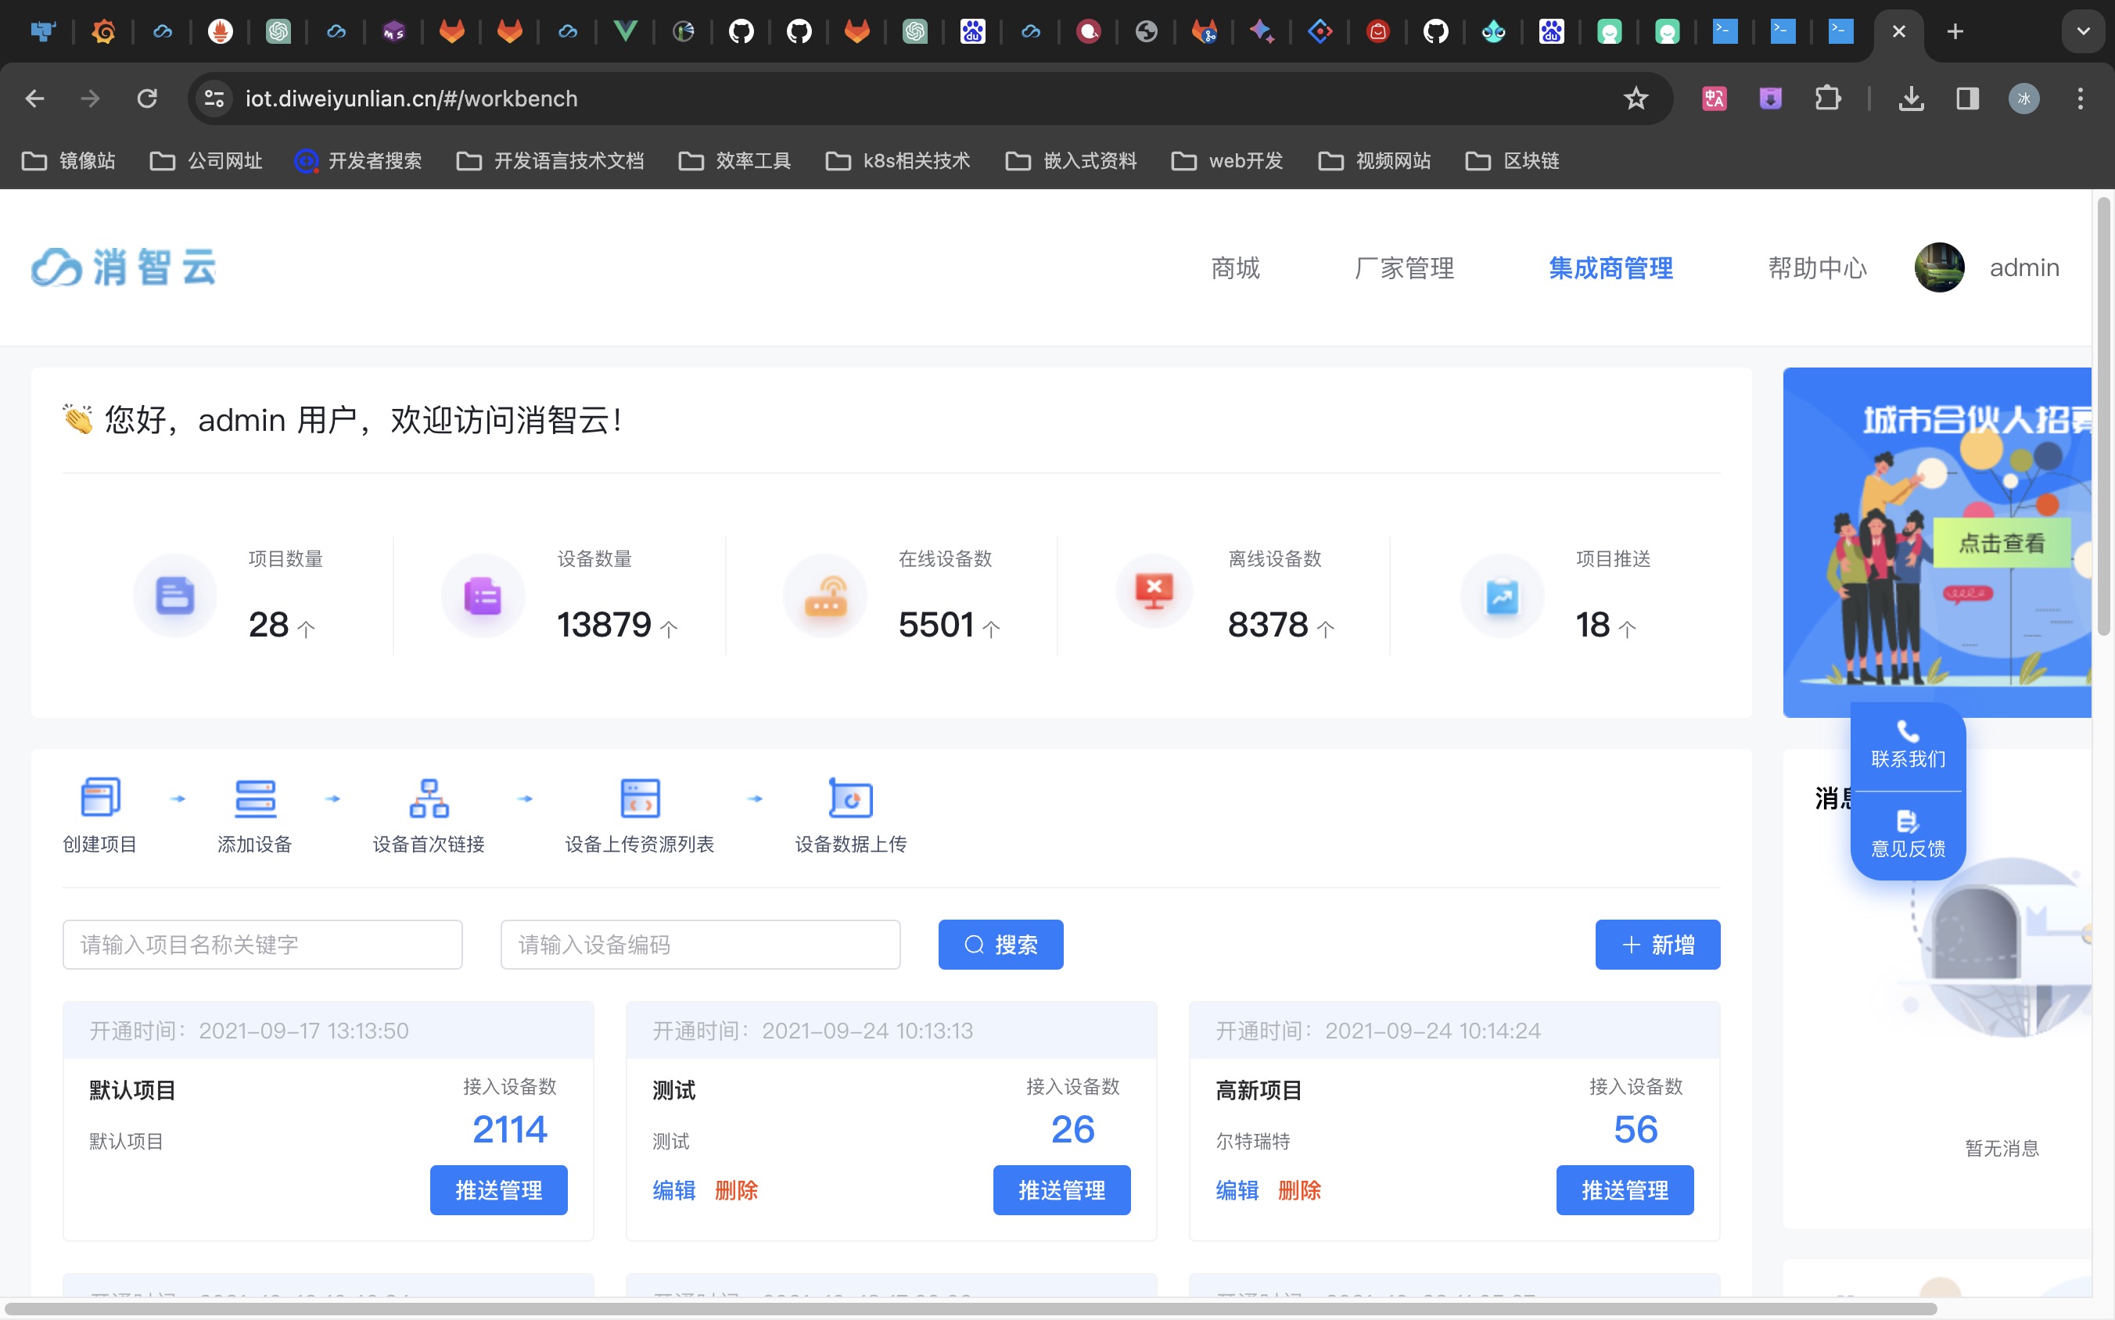Open the 镜像站 bookmark folder

point(68,160)
